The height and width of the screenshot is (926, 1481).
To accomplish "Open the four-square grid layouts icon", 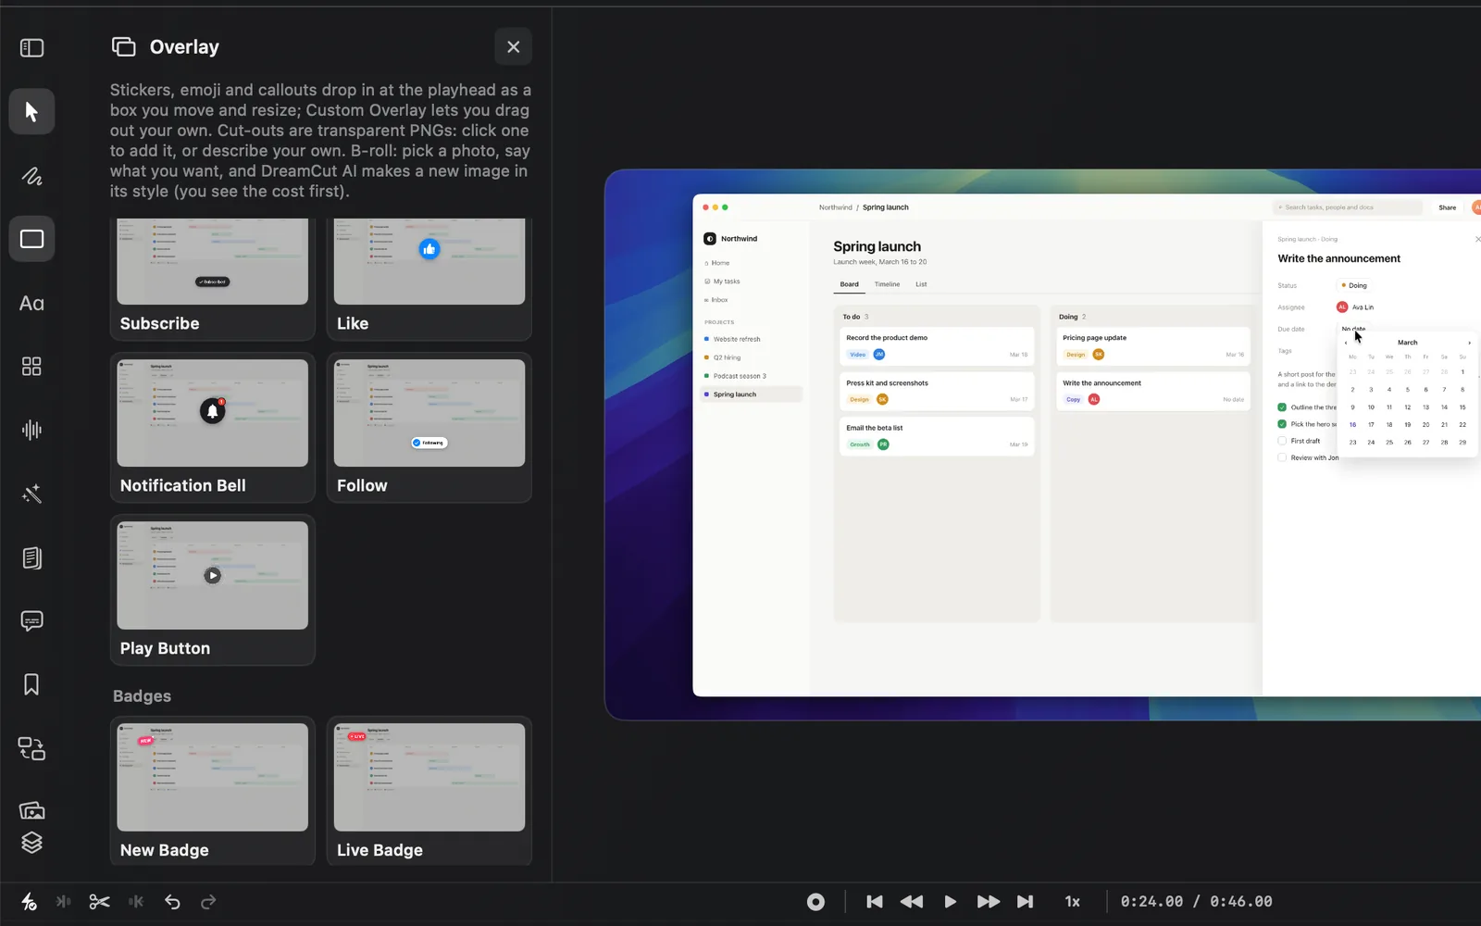I will (x=31, y=367).
